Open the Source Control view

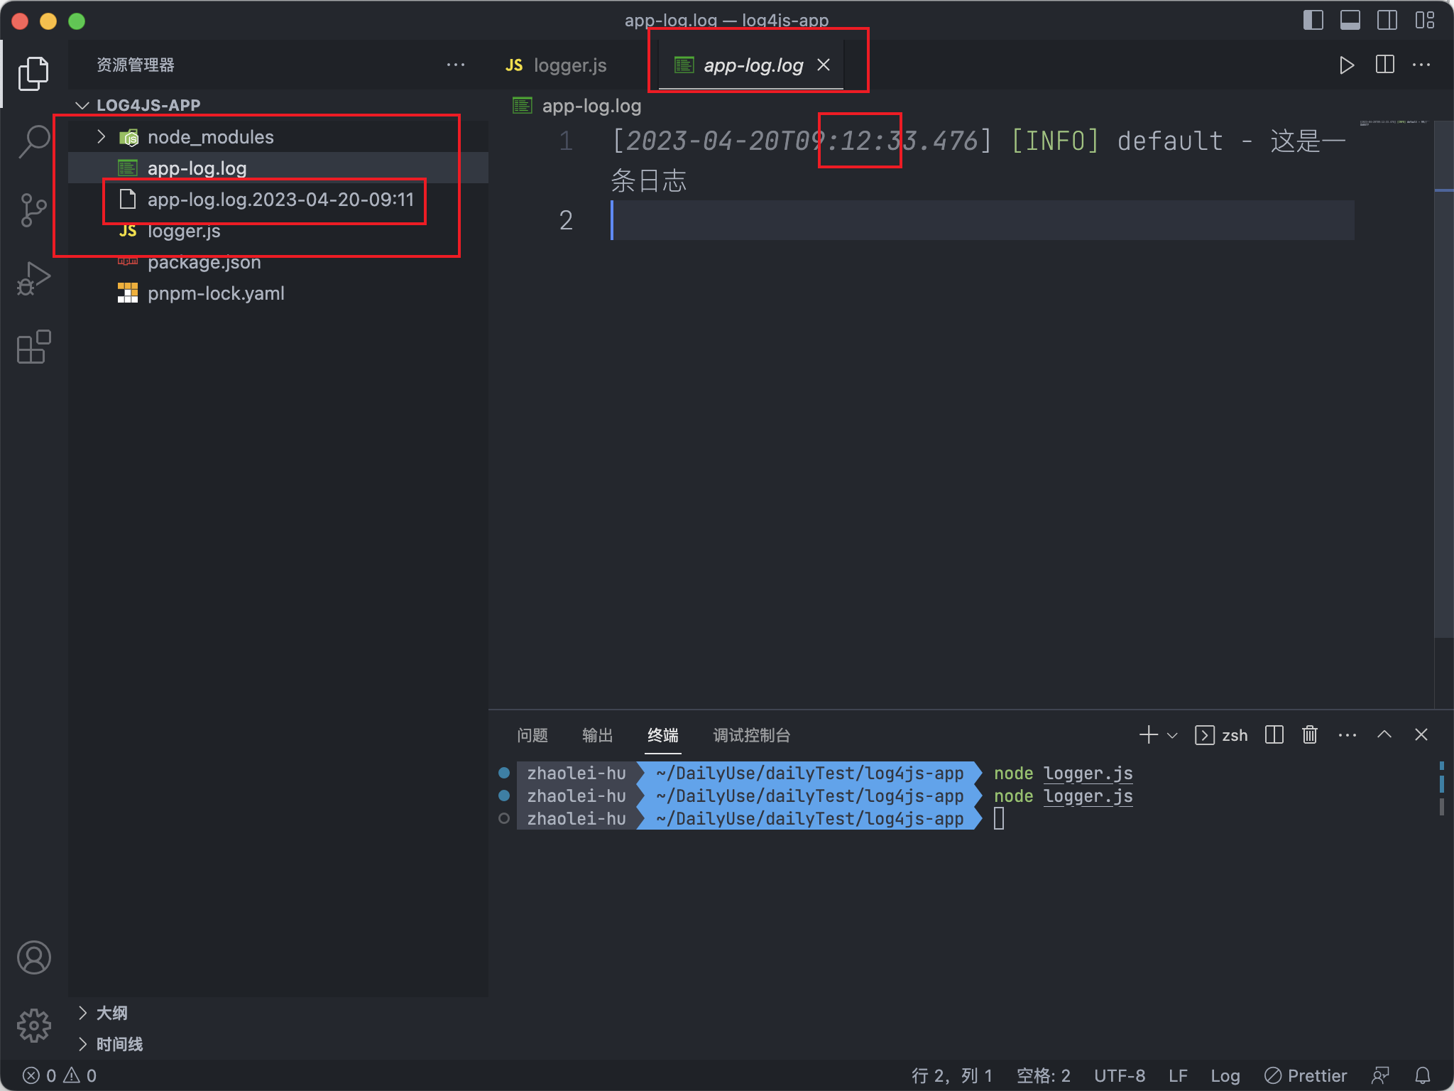coord(33,210)
